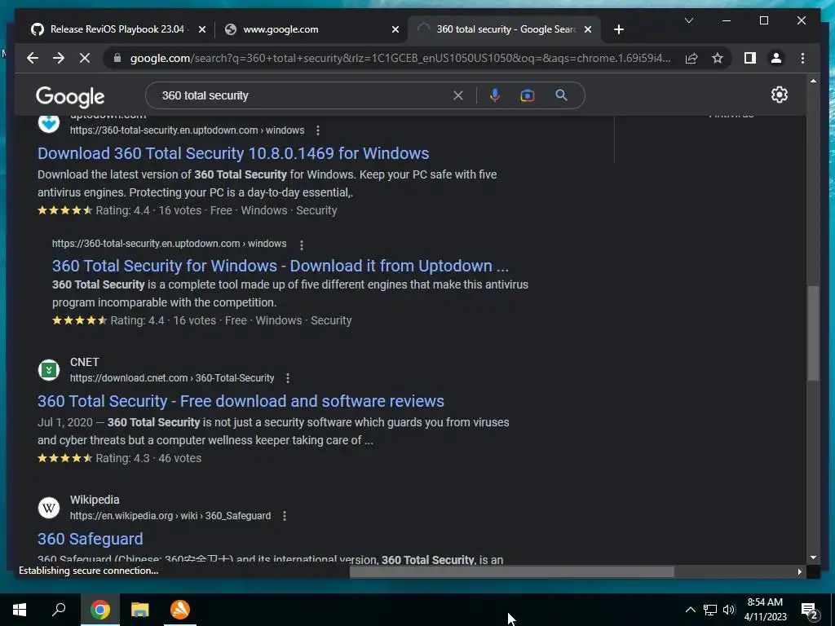Go forward using the browser forward arrow
The width and height of the screenshot is (835, 626).
pyautogui.click(x=59, y=58)
